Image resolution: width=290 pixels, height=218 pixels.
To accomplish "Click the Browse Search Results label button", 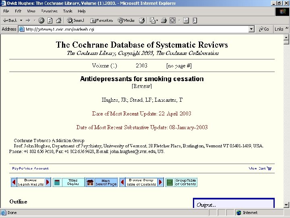I will click(31, 182).
